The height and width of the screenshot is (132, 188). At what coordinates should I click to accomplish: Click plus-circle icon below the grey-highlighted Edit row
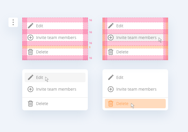pyautogui.click(x=30, y=89)
